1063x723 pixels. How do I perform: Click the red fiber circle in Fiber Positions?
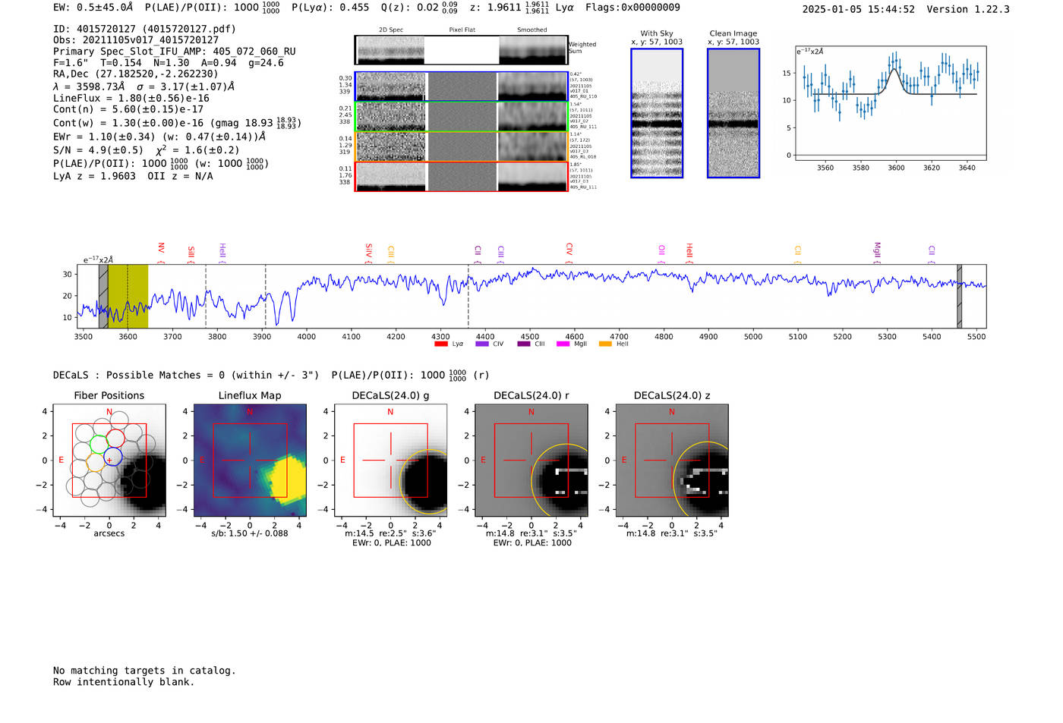pyautogui.click(x=115, y=439)
